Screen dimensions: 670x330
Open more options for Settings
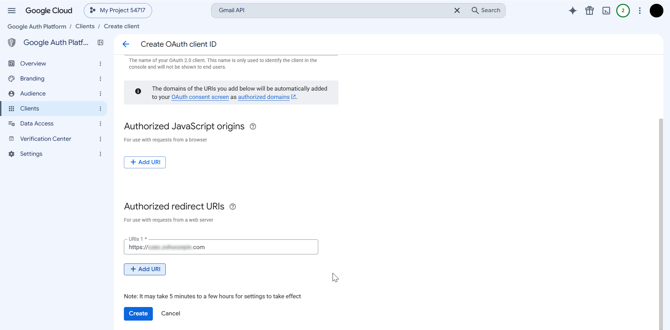pos(100,154)
